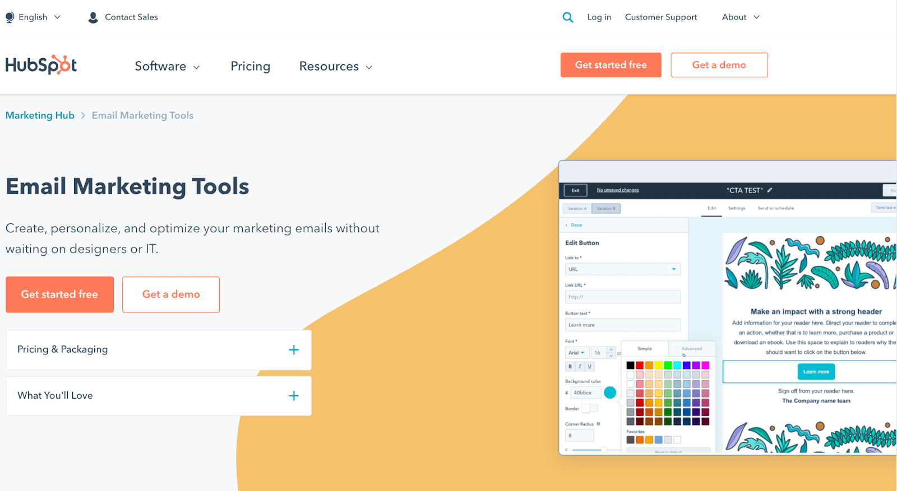Select Variation A in the email editor

click(577, 208)
